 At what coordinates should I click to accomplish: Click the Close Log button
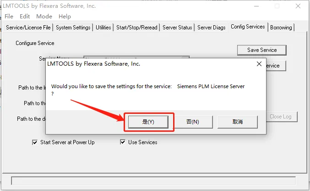pyautogui.click(x=281, y=117)
